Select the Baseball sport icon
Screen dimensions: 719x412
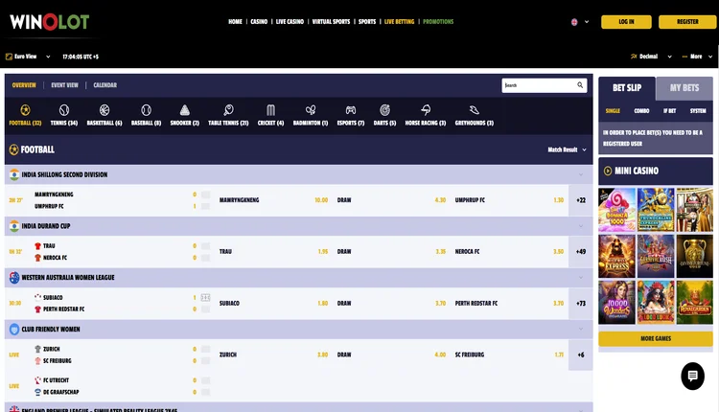point(146,110)
